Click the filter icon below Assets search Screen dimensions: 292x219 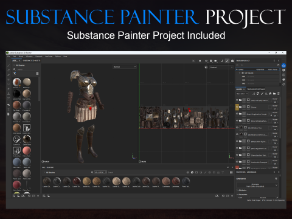coord(15,74)
